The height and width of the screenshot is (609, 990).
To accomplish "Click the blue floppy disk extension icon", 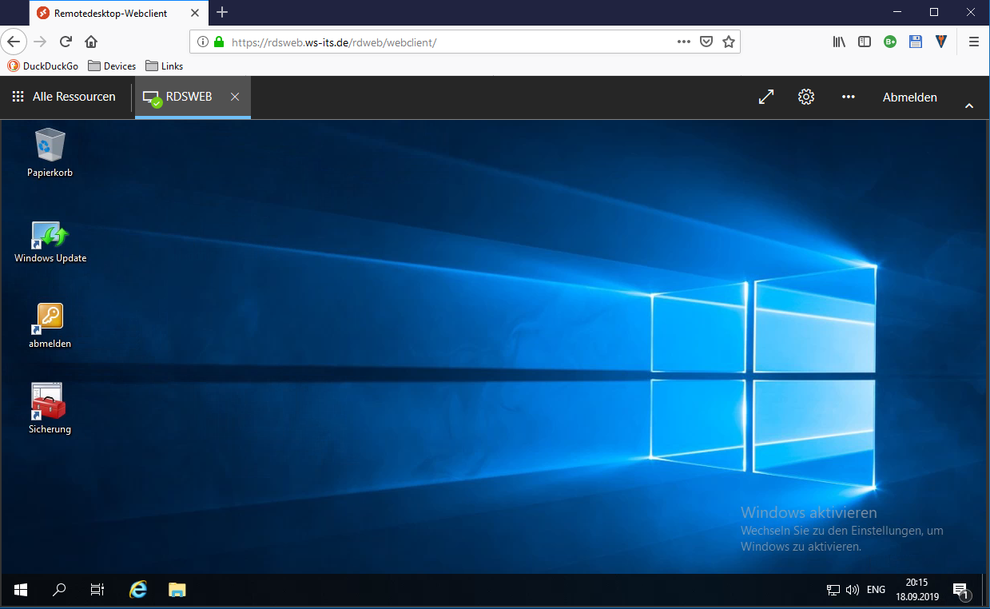I will pyautogui.click(x=916, y=42).
